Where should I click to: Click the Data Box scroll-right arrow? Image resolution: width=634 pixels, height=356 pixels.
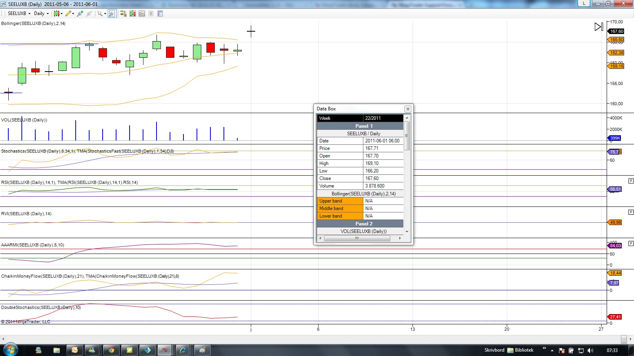[400, 238]
